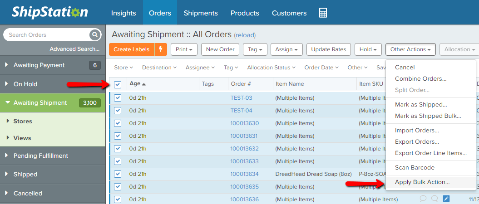Image resolution: width=479 pixels, height=204 pixels.
Task: Uncheck order 100013632 checkbox
Action: pyautogui.click(x=118, y=149)
